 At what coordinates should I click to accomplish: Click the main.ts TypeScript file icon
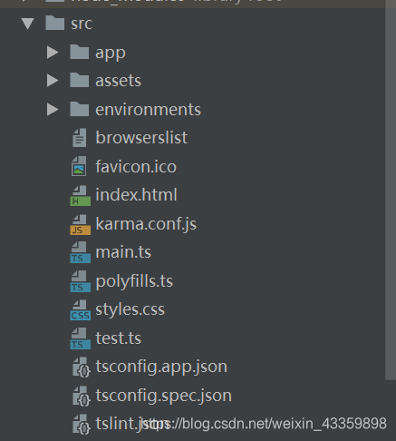(81, 252)
